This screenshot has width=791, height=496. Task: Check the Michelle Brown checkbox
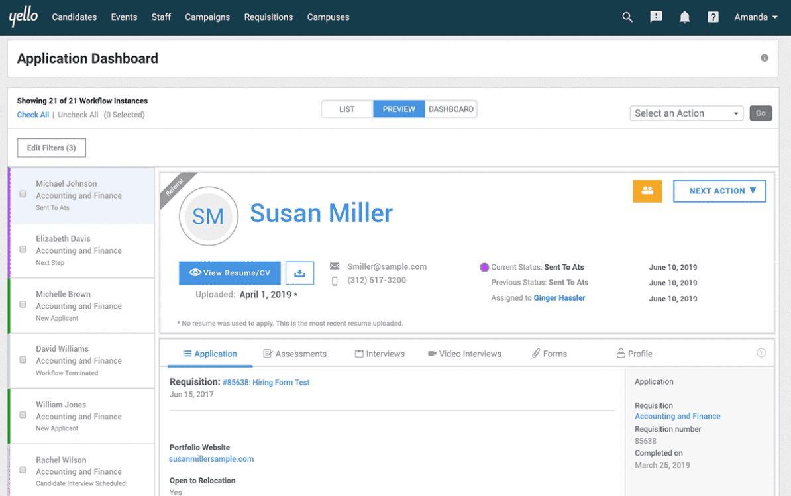[x=23, y=305]
